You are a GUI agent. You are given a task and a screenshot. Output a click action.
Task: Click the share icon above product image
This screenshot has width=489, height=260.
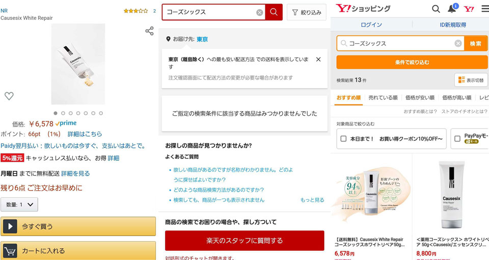tap(149, 31)
